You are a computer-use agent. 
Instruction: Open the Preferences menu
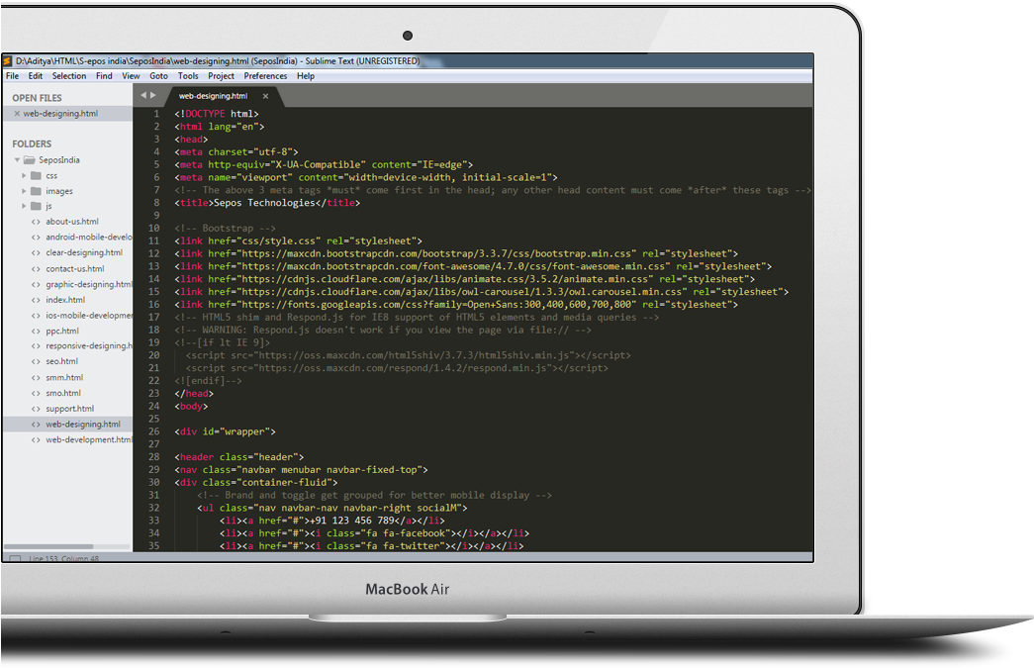tap(266, 76)
